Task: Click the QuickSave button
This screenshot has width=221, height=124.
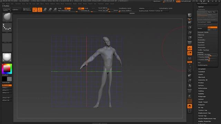Action: (157, 1)
